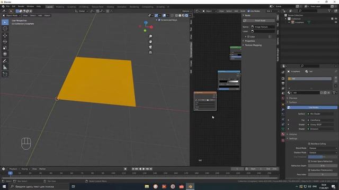Toggle Backface Culling checkbox
This screenshot has height=190, width=339.
click(x=309, y=144)
